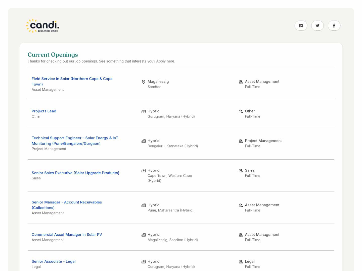Click the hybrid icon for Pune, Maharashtra
The width and height of the screenshot is (362, 271).
coord(144,205)
